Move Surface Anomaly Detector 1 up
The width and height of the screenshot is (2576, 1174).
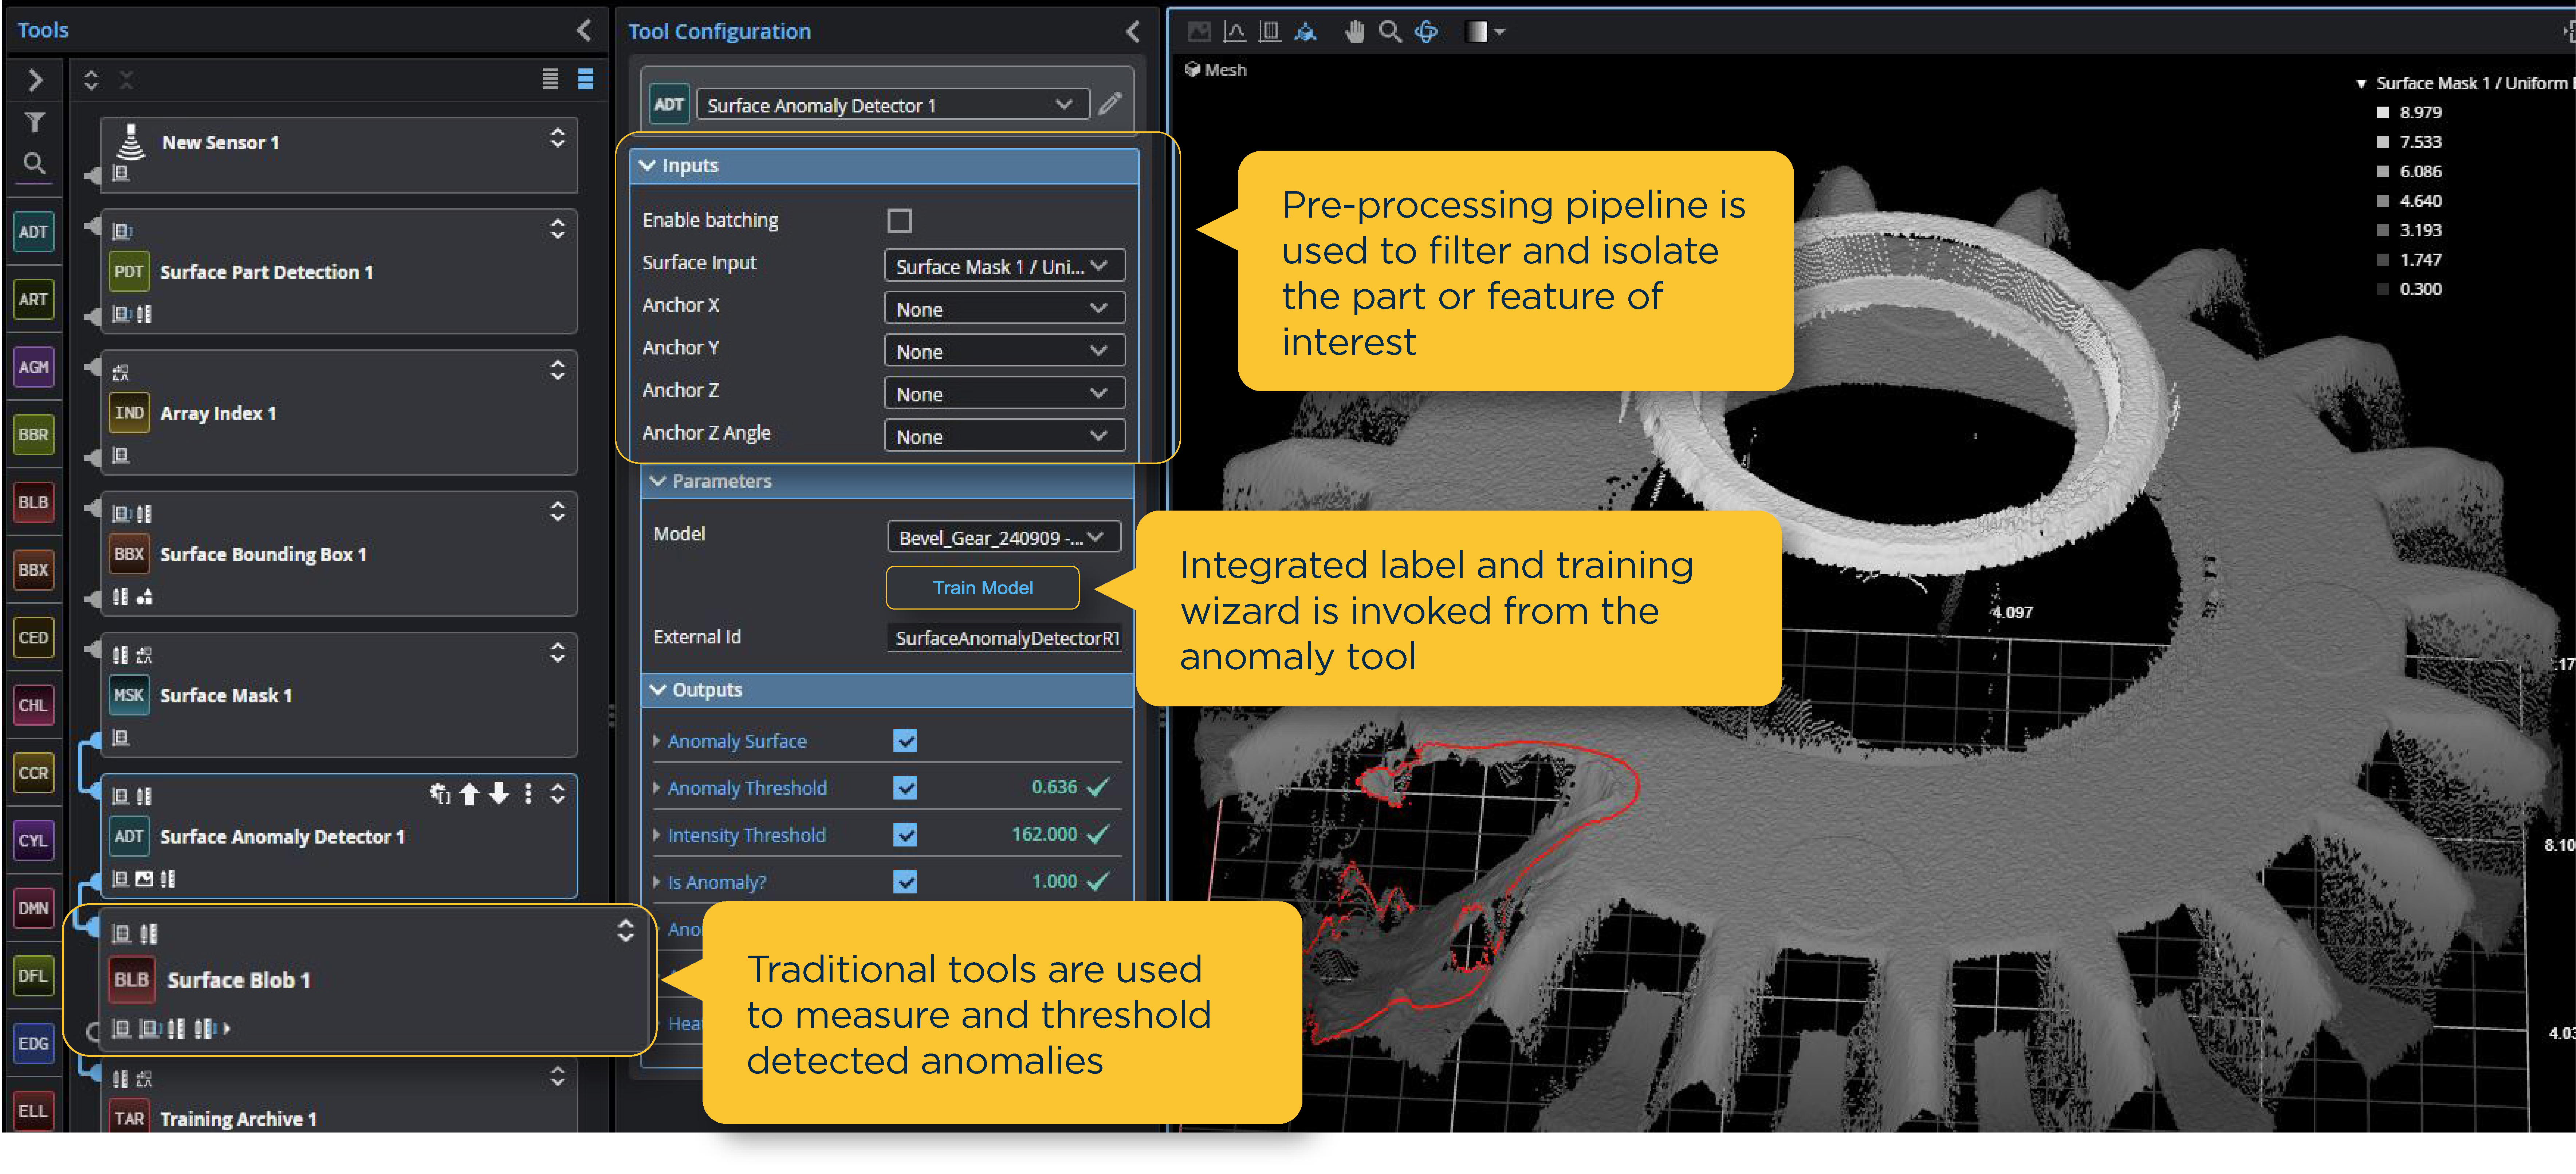point(469,794)
